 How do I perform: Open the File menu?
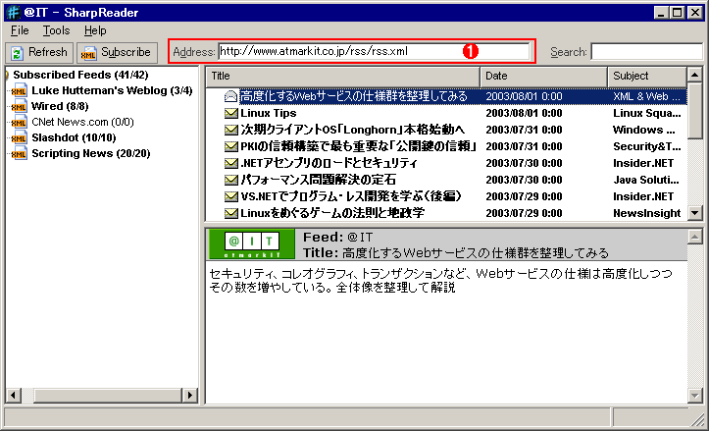pos(20,30)
